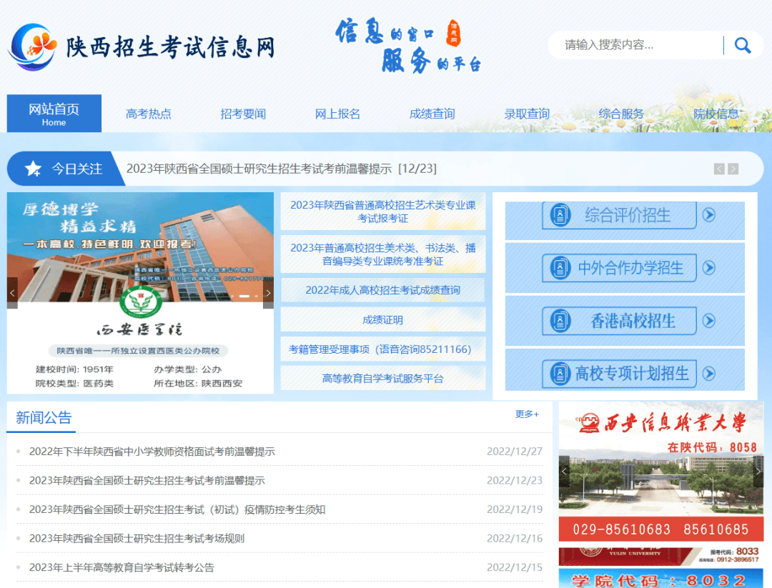The height and width of the screenshot is (588, 772).
Task: Open the 高考热点 menu item
Action: (x=149, y=113)
